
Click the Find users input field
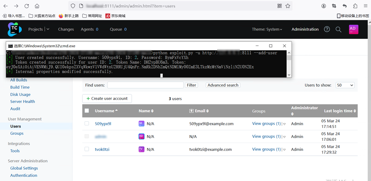point(145,85)
